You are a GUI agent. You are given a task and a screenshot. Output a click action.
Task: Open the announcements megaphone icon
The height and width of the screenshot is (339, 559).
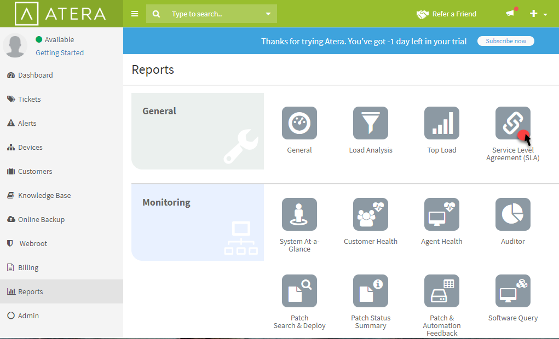coord(510,14)
